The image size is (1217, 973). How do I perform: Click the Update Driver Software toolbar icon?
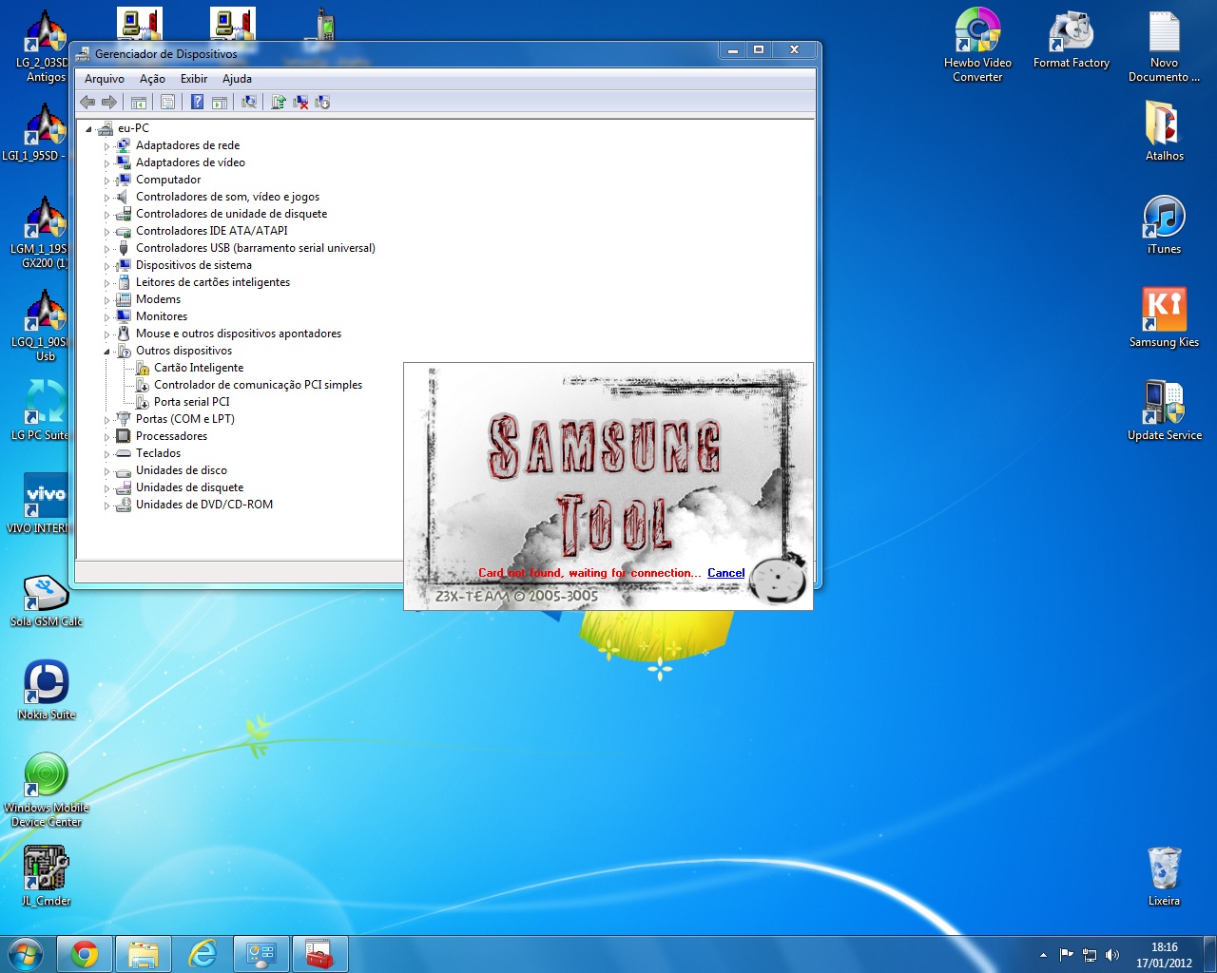pyautogui.click(x=279, y=102)
